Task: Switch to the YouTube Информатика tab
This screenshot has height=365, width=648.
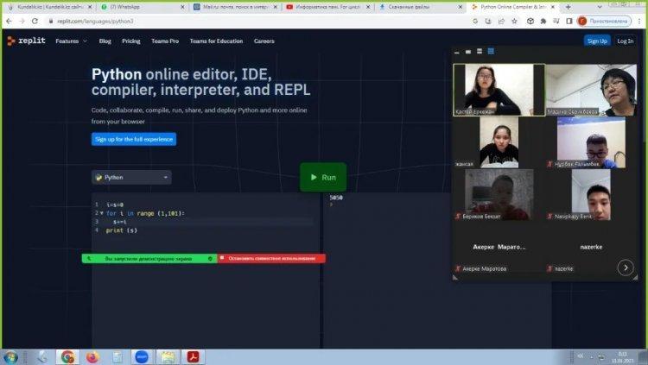Action: pyautogui.click(x=327, y=7)
